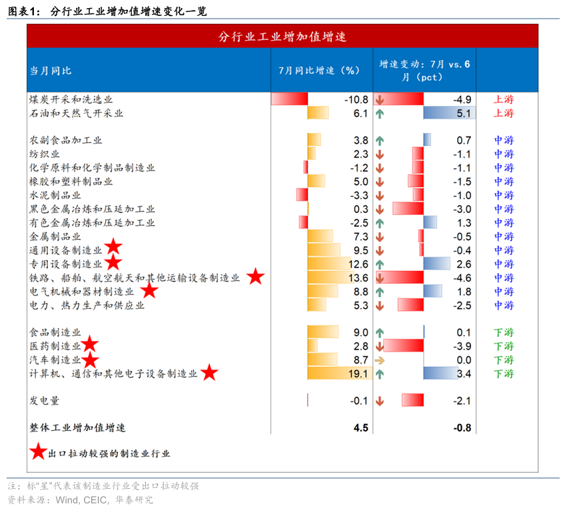Screen dimensions: 565x510
Task: Click the up arrow in the 专用设备制造业 row
Action: pos(379,265)
